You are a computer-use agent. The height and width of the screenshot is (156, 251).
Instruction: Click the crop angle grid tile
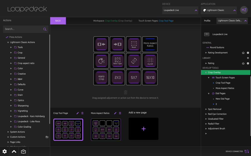134,61
